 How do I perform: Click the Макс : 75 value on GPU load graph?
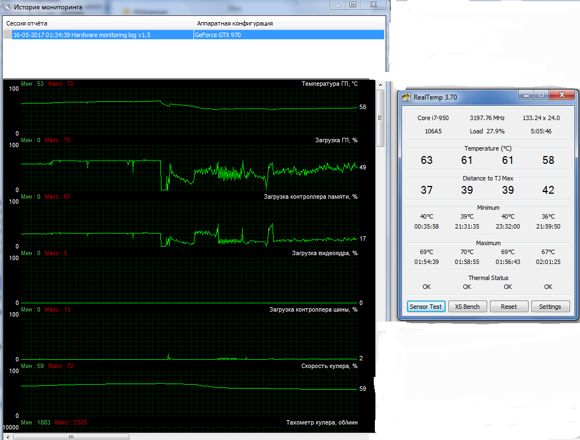[x=58, y=140]
